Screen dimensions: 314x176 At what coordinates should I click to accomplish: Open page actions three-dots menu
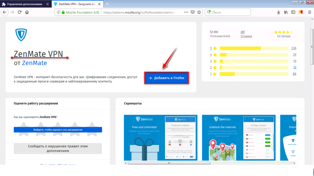click(x=186, y=12)
